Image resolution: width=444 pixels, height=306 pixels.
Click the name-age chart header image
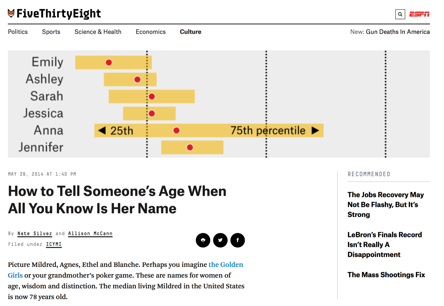click(x=219, y=104)
